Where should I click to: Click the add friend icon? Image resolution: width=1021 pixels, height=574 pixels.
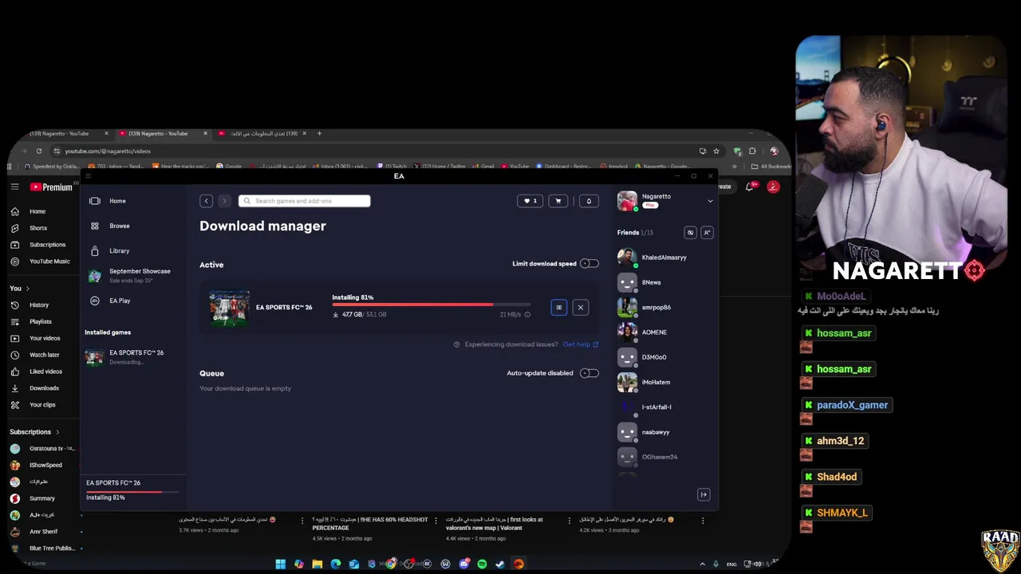(x=707, y=233)
